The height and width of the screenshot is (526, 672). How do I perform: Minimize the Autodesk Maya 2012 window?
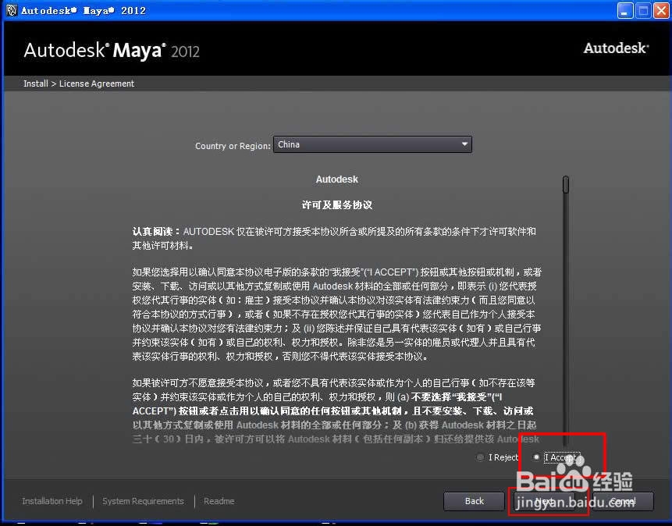[625, 10]
